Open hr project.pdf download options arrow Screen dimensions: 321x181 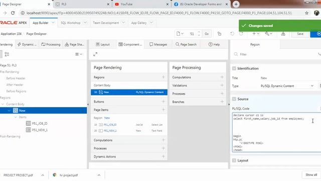click(99, 175)
